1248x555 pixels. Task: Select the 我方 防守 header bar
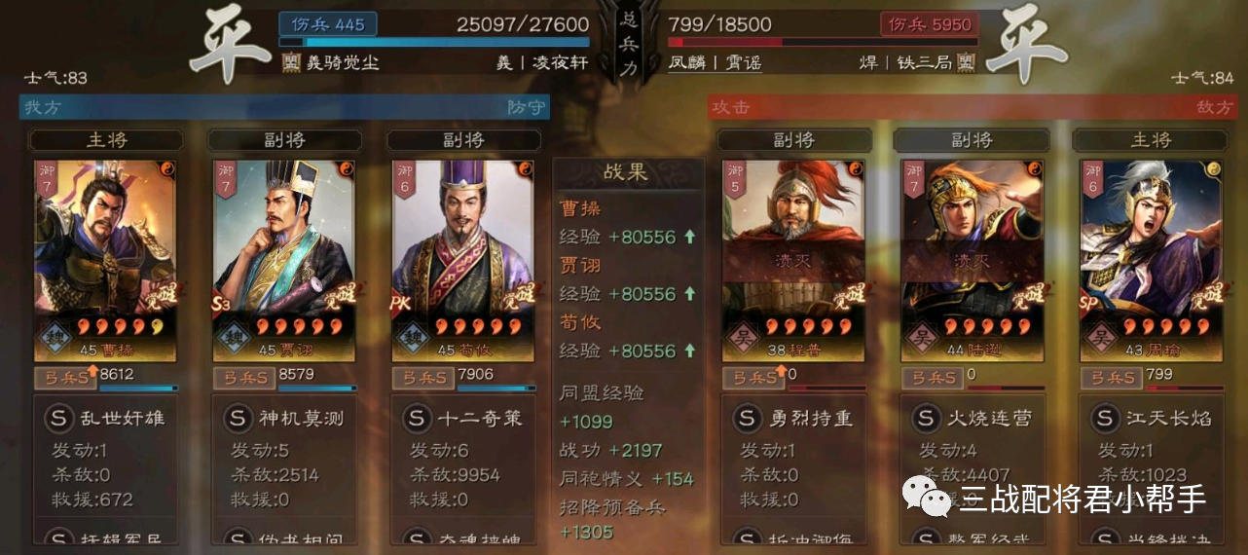284,107
